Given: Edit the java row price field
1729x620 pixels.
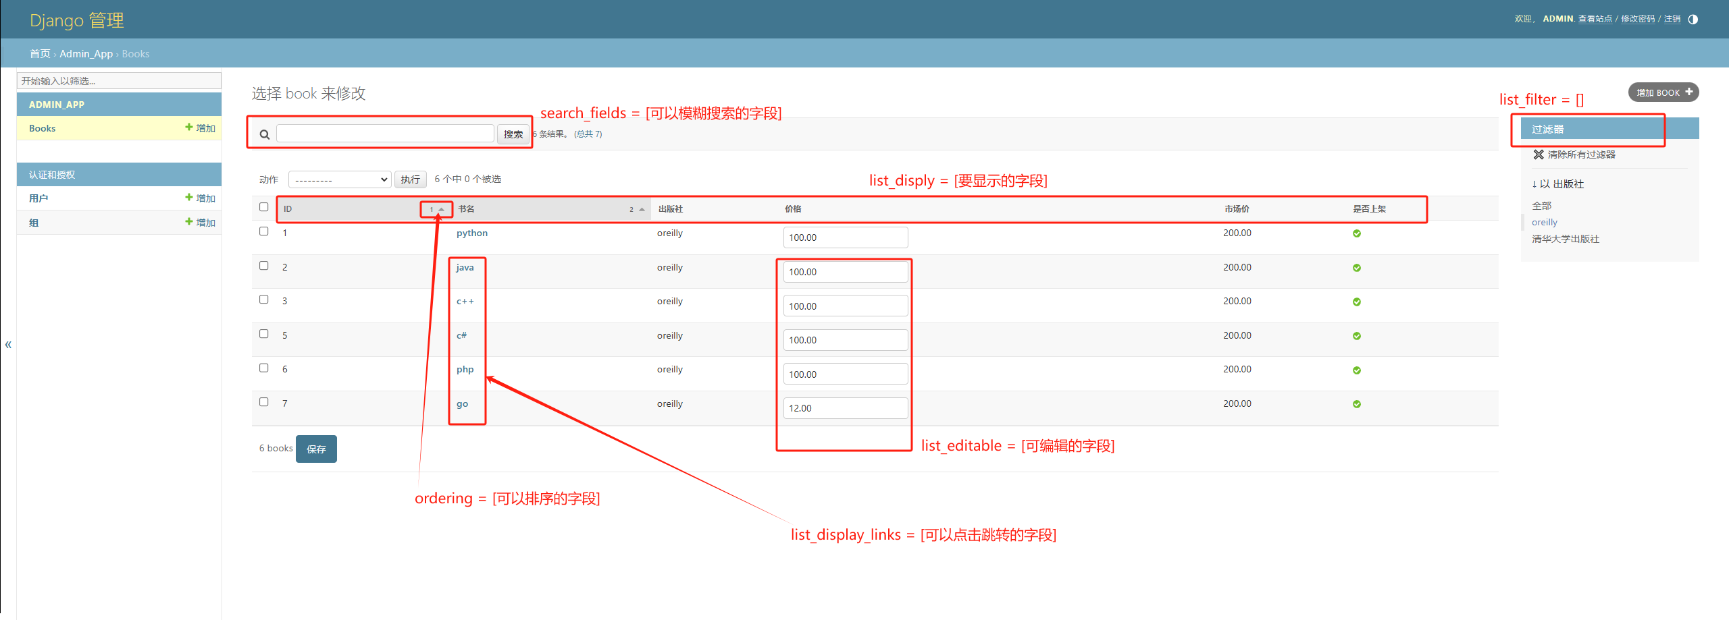Looking at the screenshot, I should coord(846,272).
